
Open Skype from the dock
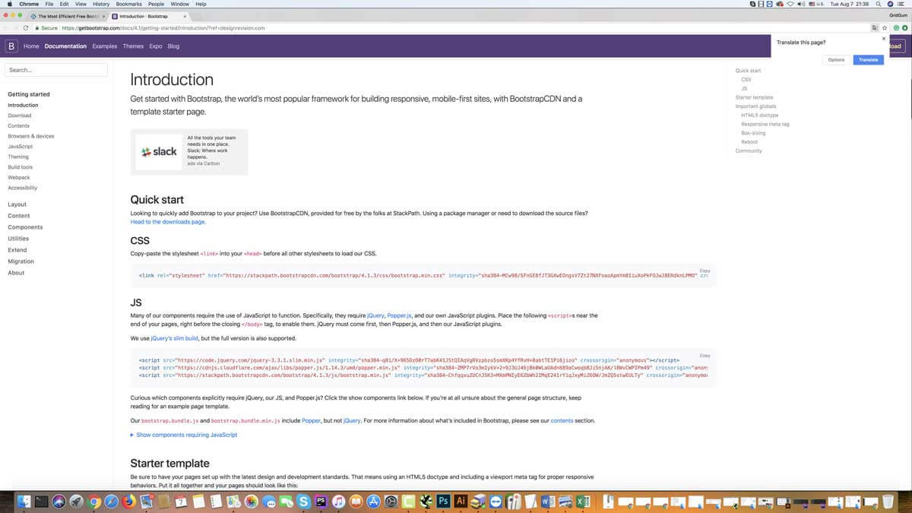[x=304, y=502]
